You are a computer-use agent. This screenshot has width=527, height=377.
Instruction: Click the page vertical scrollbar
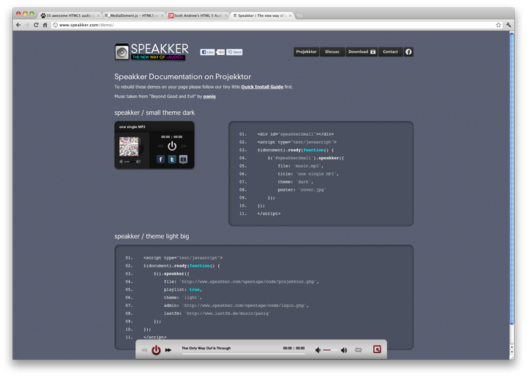coord(512,178)
